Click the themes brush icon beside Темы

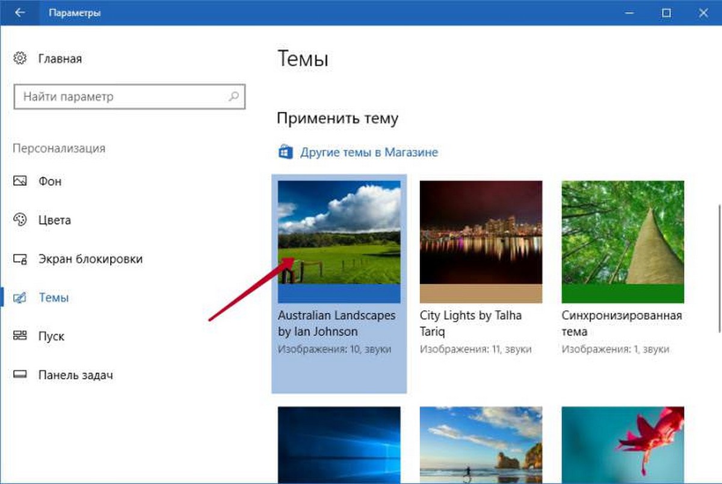point(20,298)
